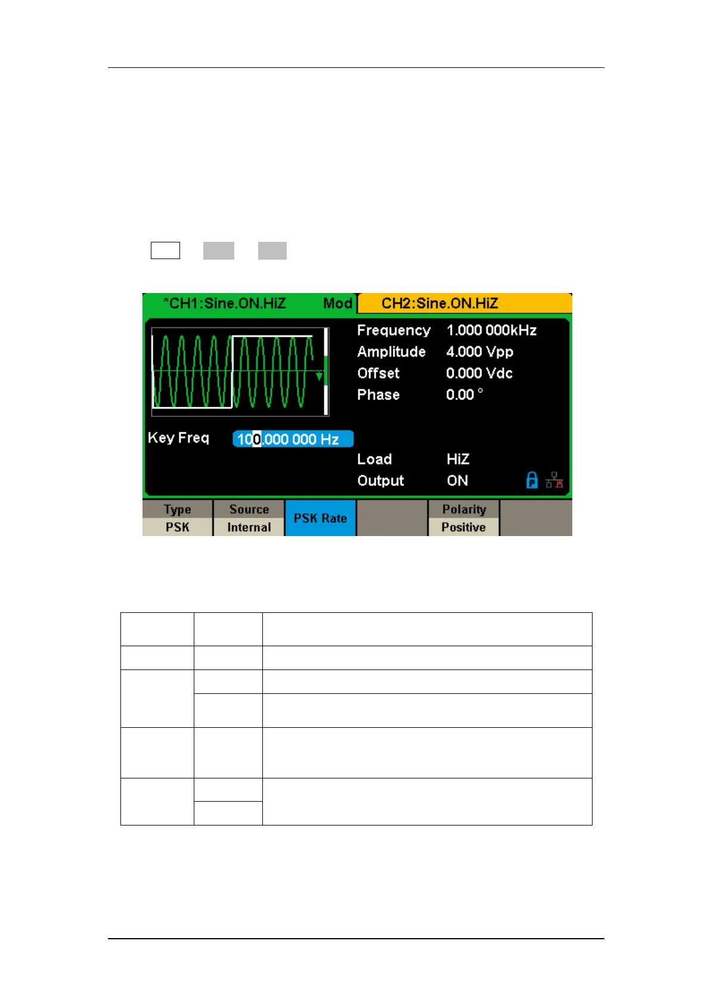The width and height of the screenshot is (710, 1003).
Task: Open the Type PSK softkey
Action: click(177, 518)
